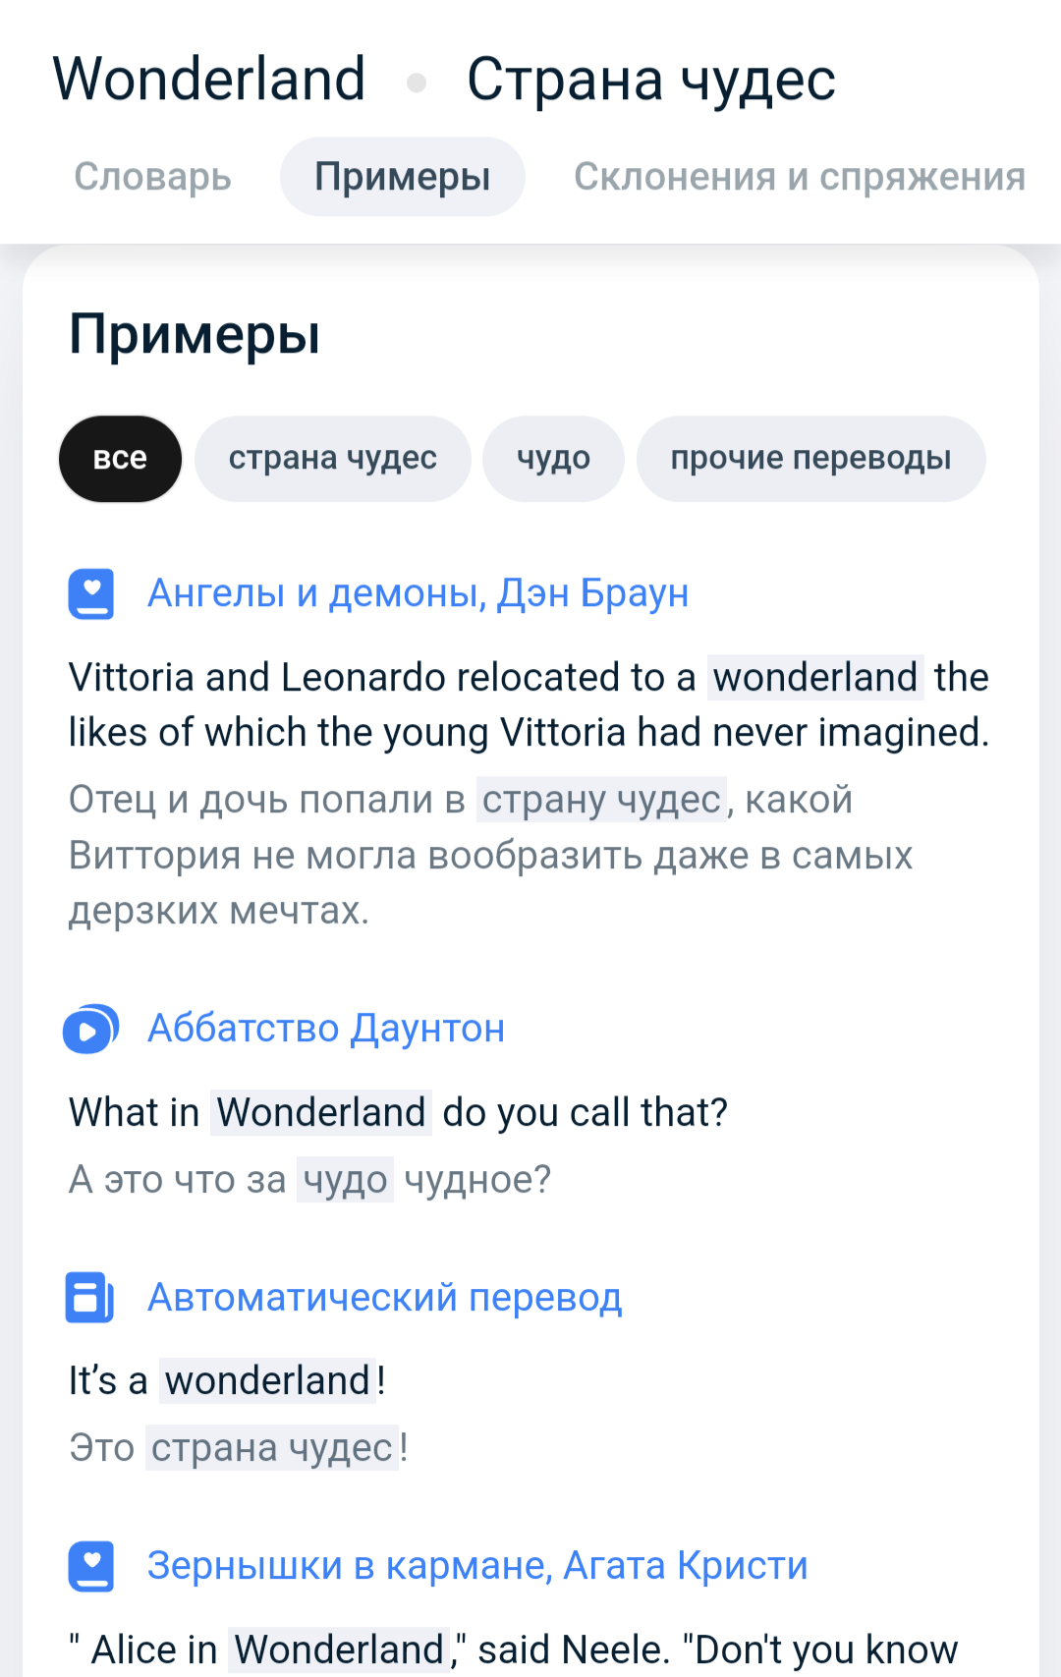
Task: Click the book icon beside Зернышки в кармане
Action: coord(91,1566)
